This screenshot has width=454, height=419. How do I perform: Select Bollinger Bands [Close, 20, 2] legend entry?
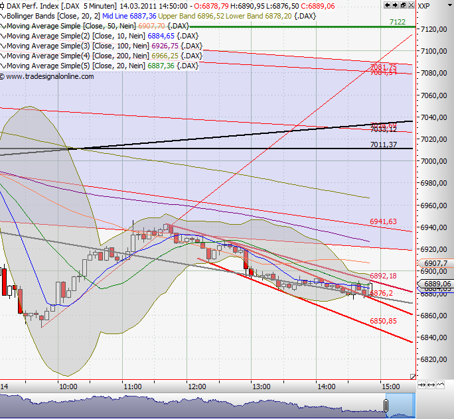click(x=53, y=16)
